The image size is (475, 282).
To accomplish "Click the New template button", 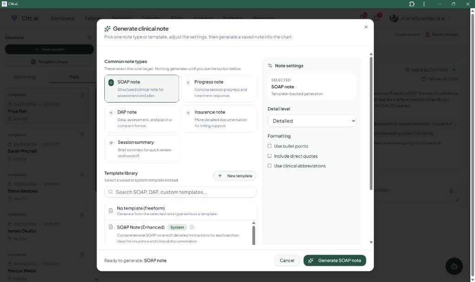I will (x=235, y=176).
